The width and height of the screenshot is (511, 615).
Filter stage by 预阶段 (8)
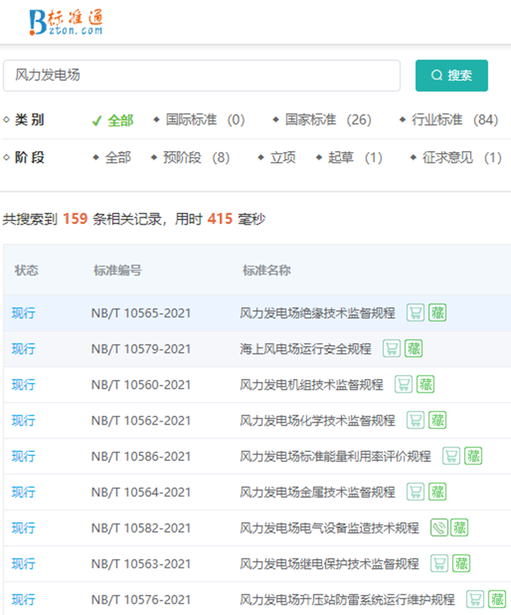191,158
